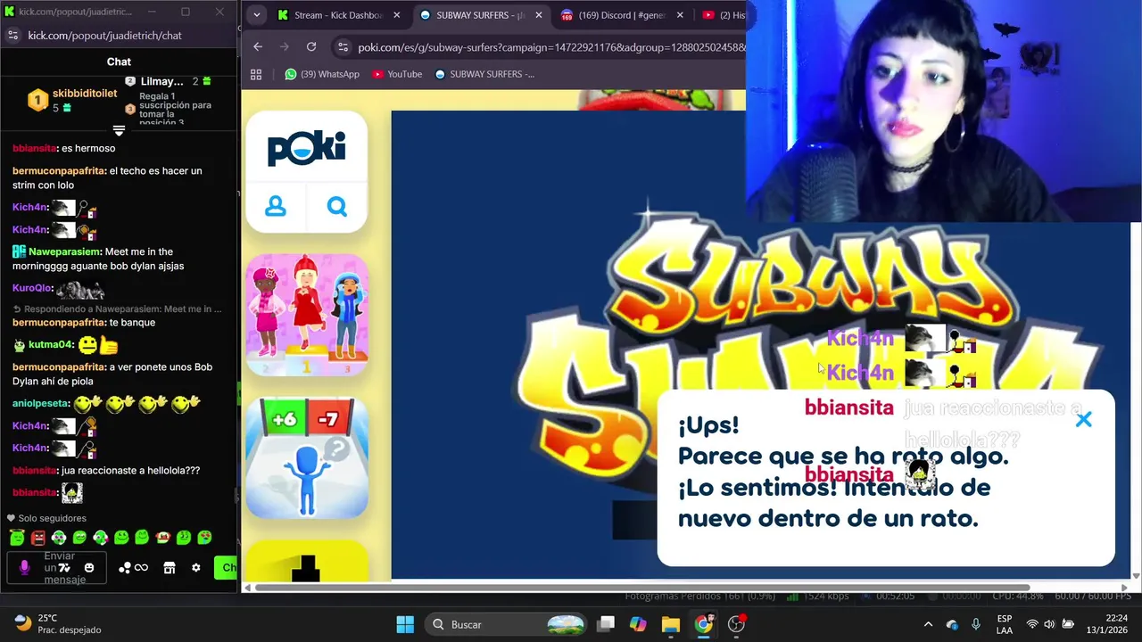Click KuroQlo username in chat

click(31, 288)
